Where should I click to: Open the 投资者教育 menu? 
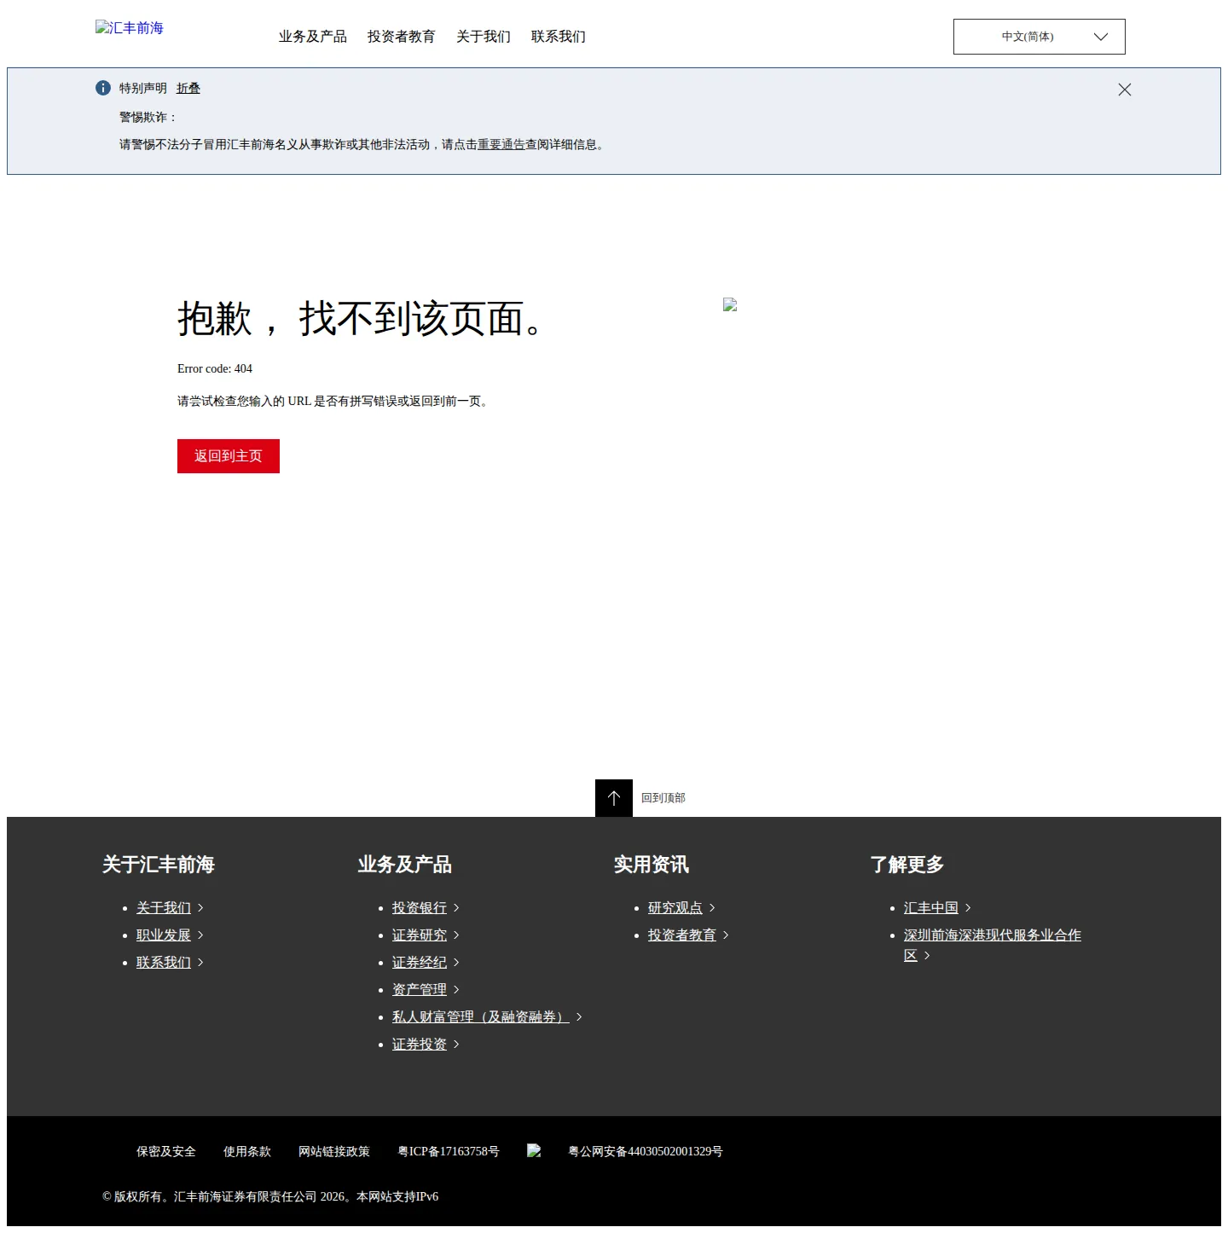[402, 37]
